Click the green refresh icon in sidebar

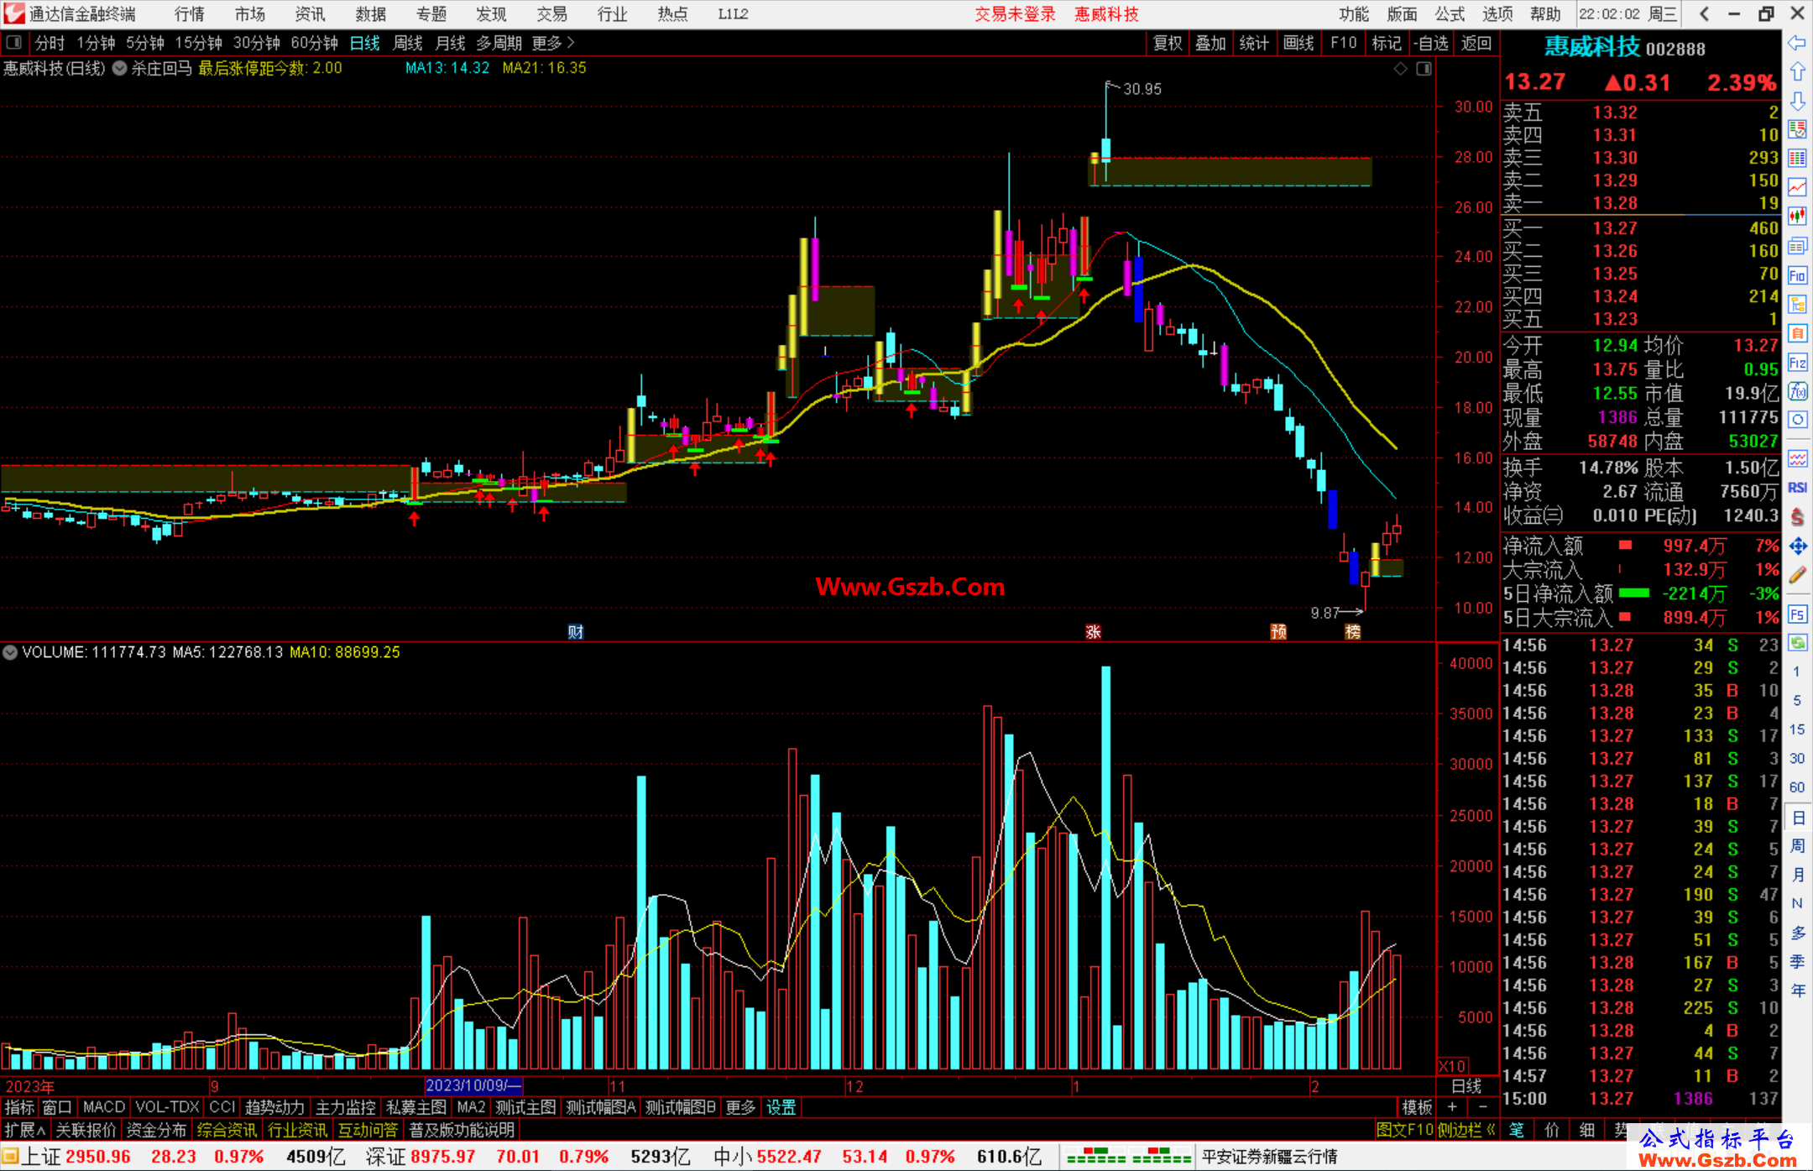[x=1797, y=643]
